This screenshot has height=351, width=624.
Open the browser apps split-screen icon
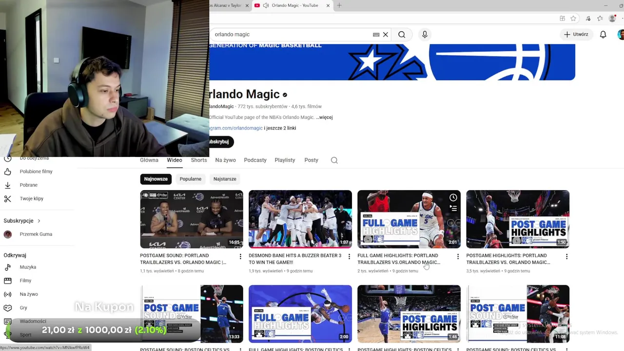coord(562,19)
